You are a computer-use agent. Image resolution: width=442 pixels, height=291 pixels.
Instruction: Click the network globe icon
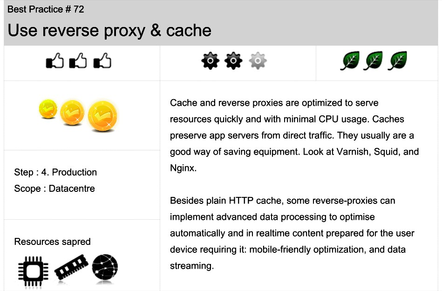click(x=105, y=267)
